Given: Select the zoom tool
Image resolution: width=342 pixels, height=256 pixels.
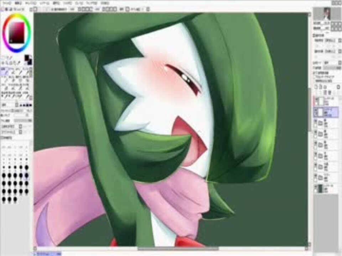Looking at the screenshot, I should tap(7, 63).
